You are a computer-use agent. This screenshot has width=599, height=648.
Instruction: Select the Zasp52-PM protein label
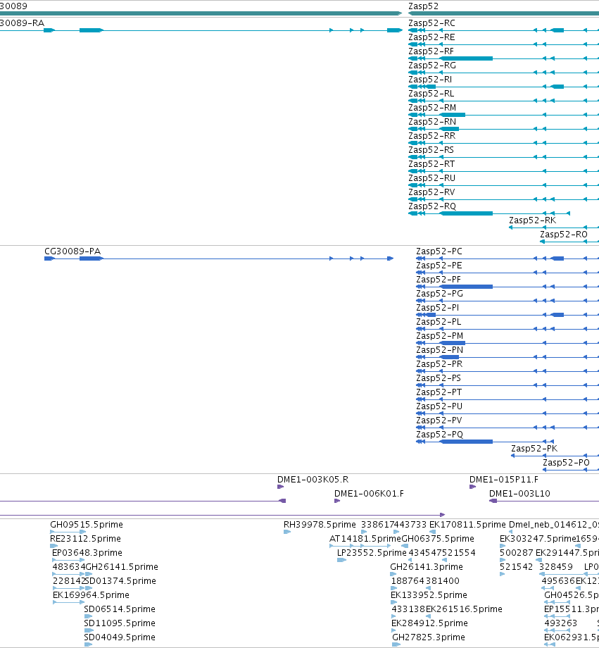[x=439, y=335]
